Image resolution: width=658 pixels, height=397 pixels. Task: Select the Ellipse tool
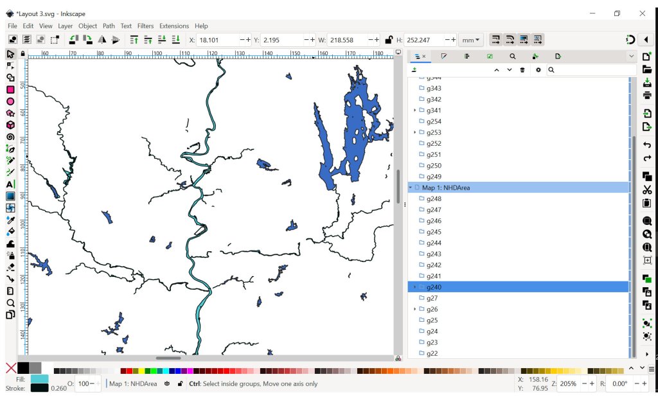point(10,101)
